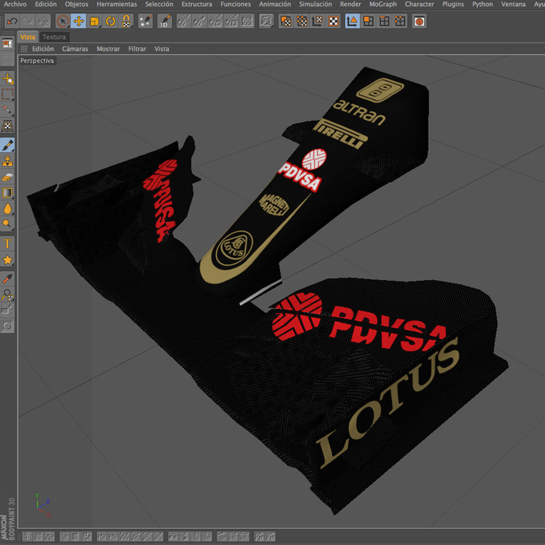The image size is (545, 545).
Task: Select the Move Layer tool in left palette
Action: pyautogui.click(x=8, y=79)
